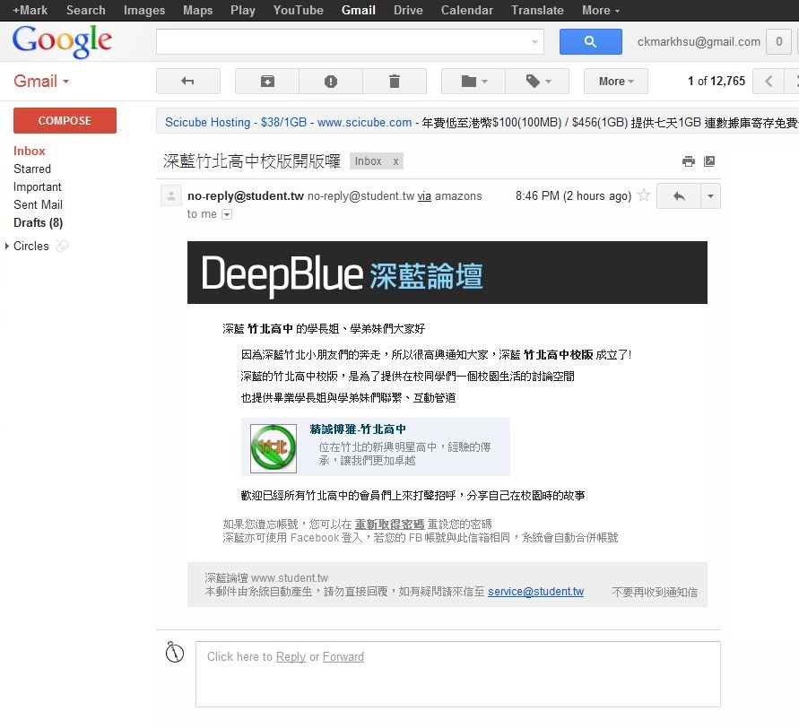The width and height of the screenshot is (799, 728).
Task: Delete the email with the trash icon
Action: tap(395, 81)
